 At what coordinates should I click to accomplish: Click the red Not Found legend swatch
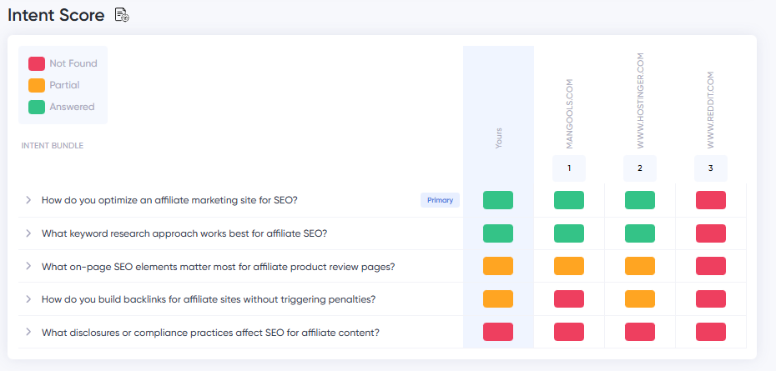[x=37, y=63]
